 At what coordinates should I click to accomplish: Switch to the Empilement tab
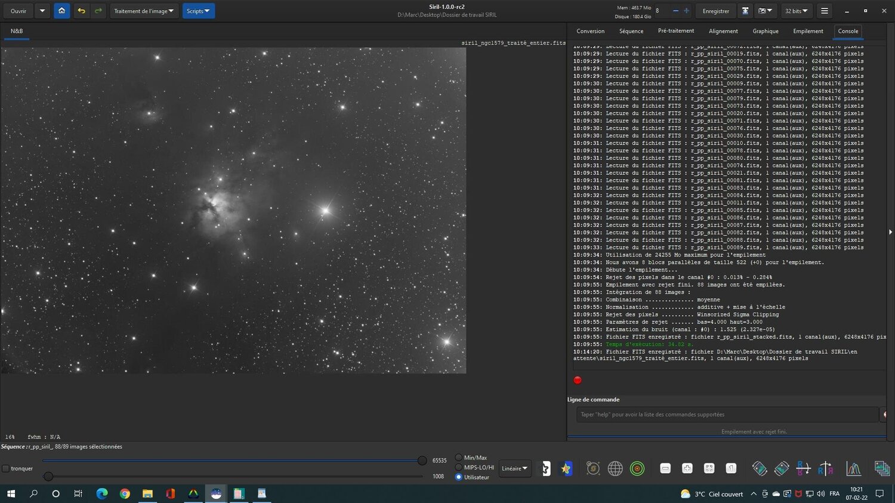[x=808, y=31]
